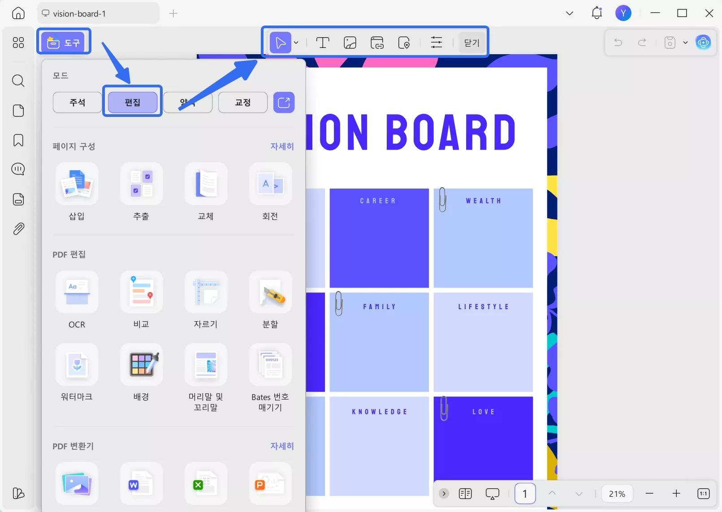Click the 회전 page rotate icon
The height and width of the screenshot is (512, 722).
[271, 184]
